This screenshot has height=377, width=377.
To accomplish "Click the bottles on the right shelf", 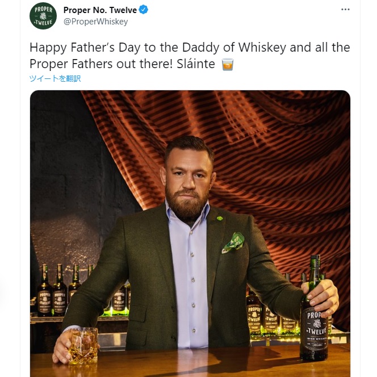I will (x=267, y=312).
